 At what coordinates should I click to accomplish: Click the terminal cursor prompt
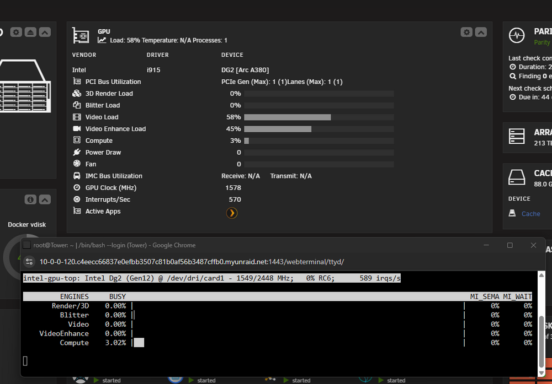pyautogui.click(x=25, y=361)
